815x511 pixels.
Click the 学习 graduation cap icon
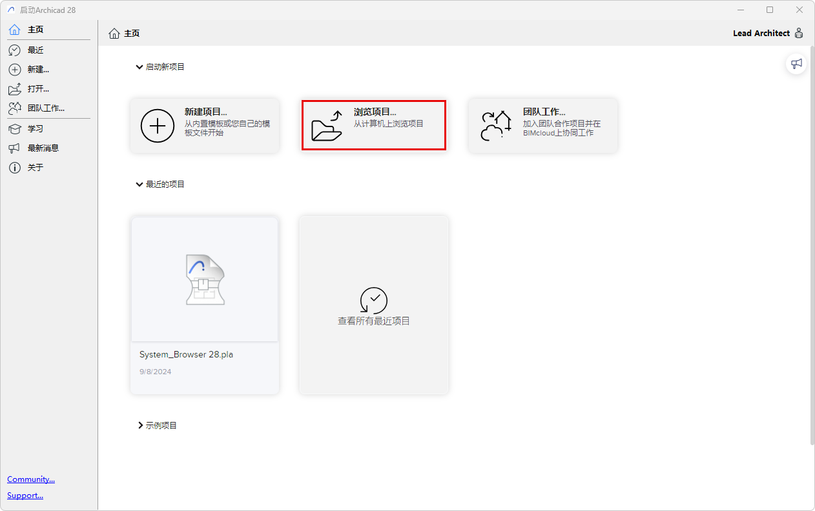pos(14,129)
